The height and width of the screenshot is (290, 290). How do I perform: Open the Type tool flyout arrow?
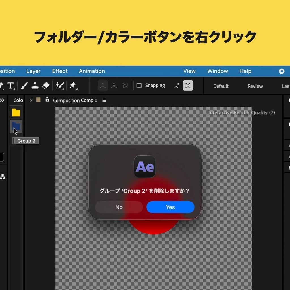pos(14,89)
